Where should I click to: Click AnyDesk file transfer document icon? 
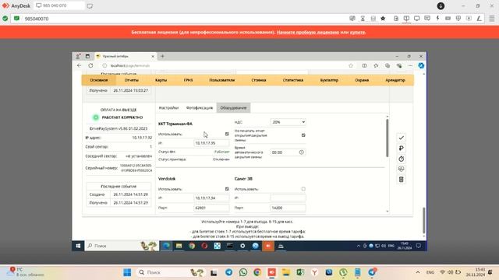tap(396, 19)
